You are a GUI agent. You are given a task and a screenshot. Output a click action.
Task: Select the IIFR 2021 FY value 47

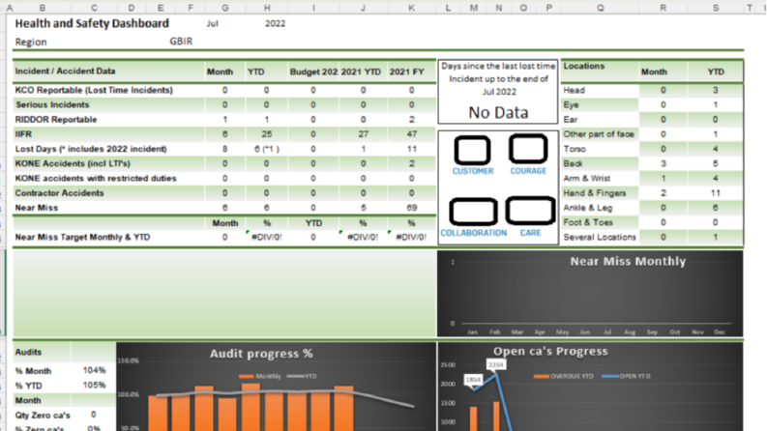[411, 134]
